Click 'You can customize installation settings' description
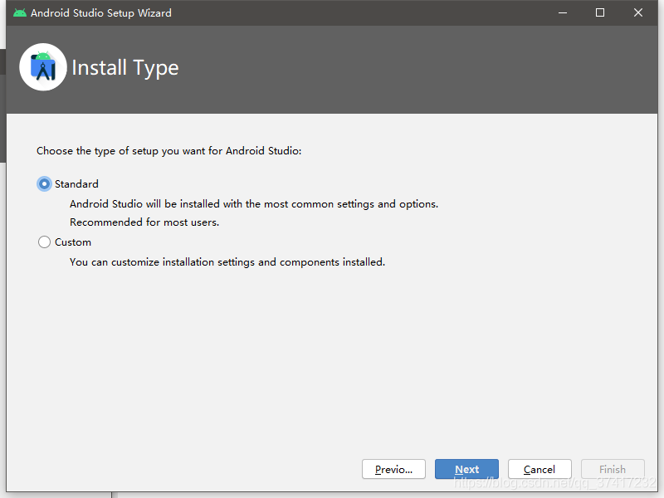 click(x=227, y=262)
